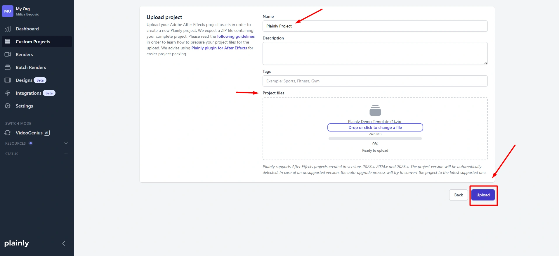Click the AI badge next to VideoGenius
This screenshot has height=256, width=559.
[x=47, y=133]
